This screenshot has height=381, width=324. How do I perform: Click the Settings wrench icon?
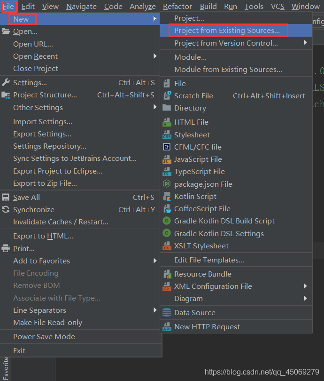click(6, 83)
